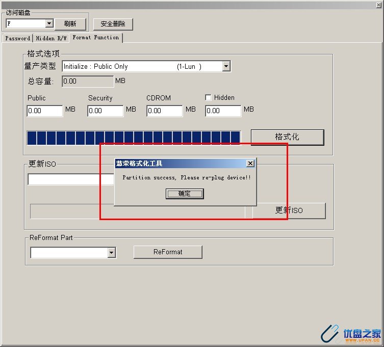Expand the 量产类型 Initialize dropdown
The width and height of the screenshot is (384, 347).
pos(226,66)
